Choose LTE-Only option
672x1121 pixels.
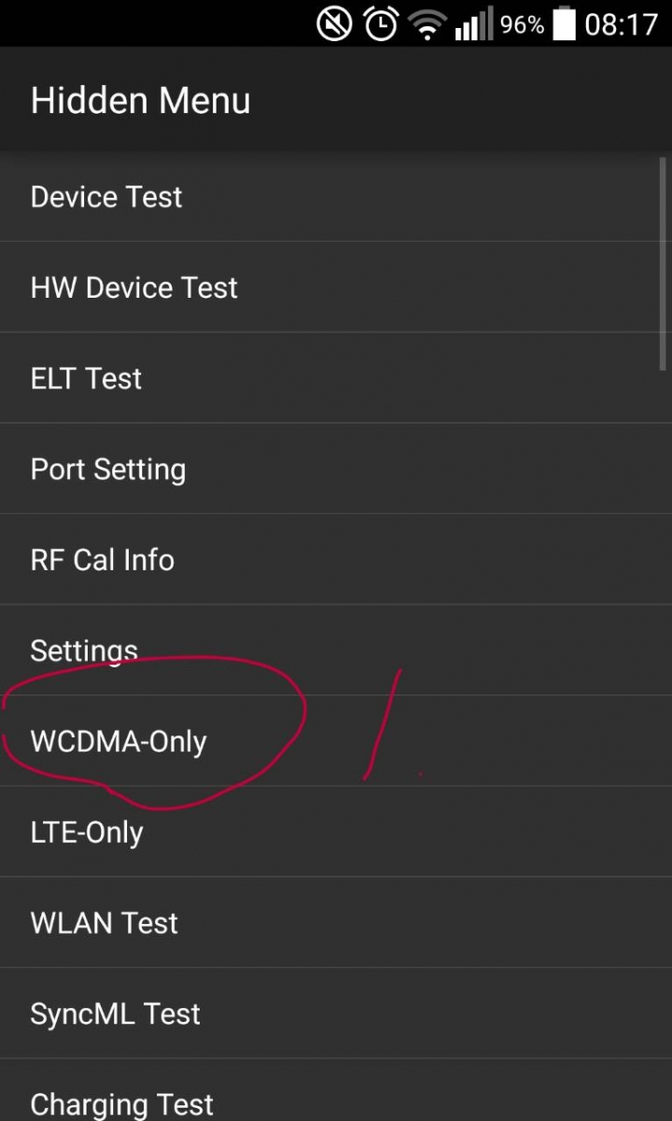[336, 832]
